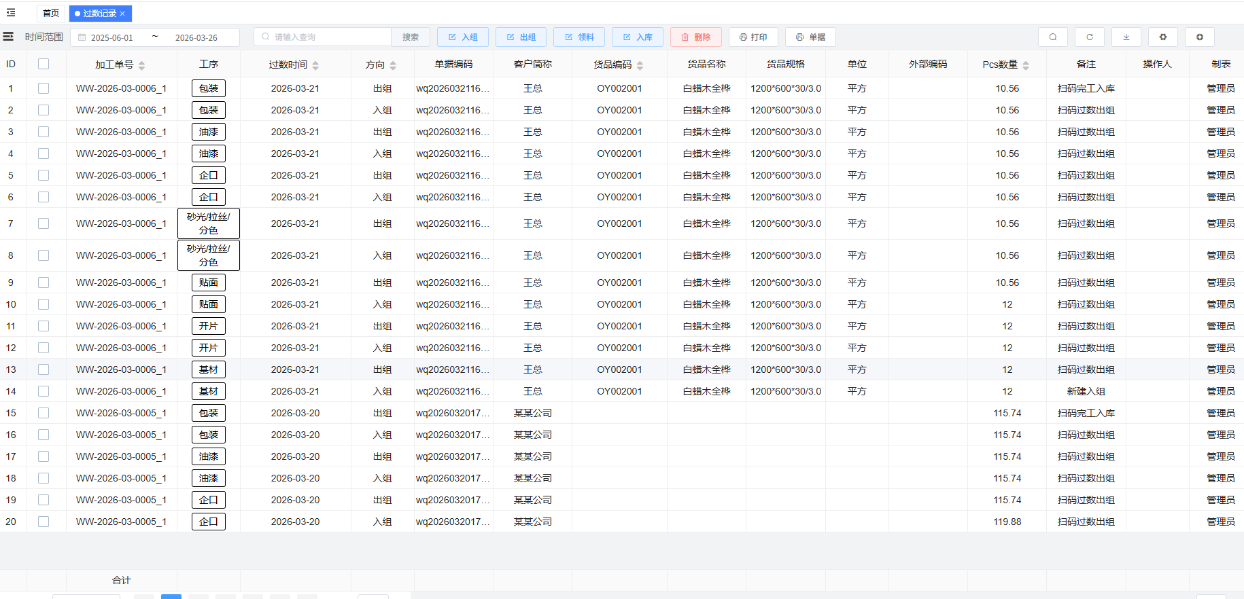
Task: Sort the 过数时间 column
Action: (x=315, y=65)
